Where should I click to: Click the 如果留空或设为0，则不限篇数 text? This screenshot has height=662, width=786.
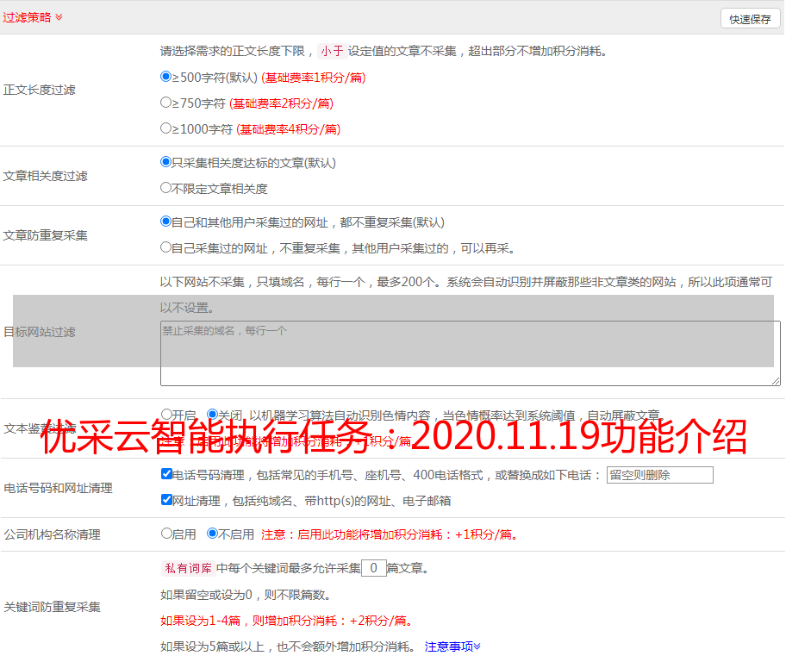246,595
